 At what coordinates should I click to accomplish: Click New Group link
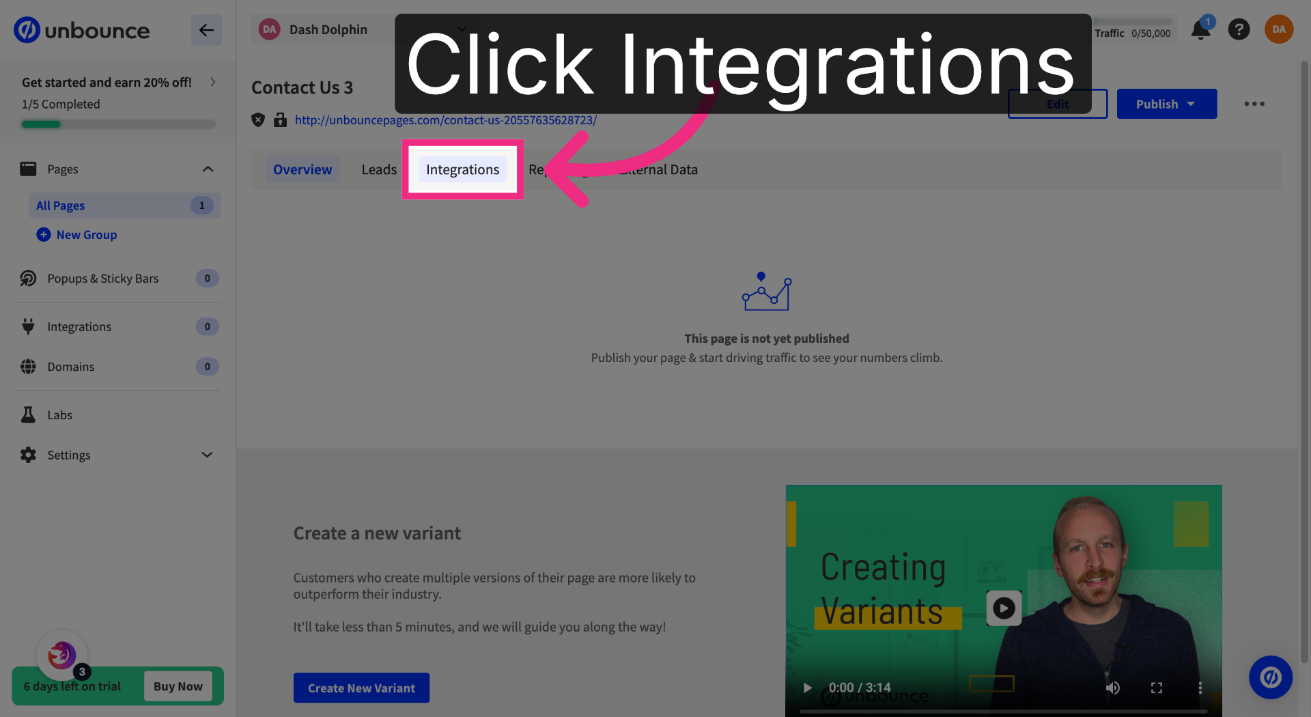coord(87,234)
